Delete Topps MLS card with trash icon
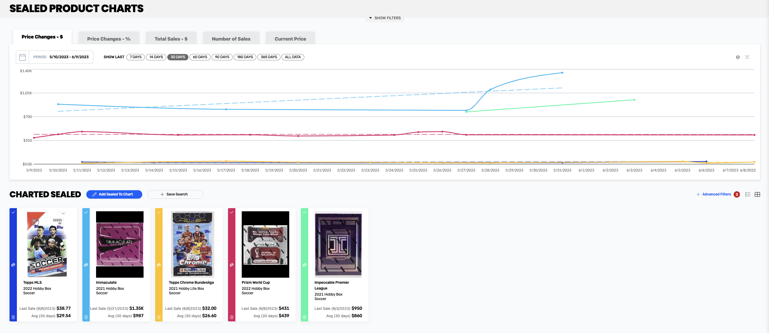The height and width of the screenshot is (333, 769). 13,317
